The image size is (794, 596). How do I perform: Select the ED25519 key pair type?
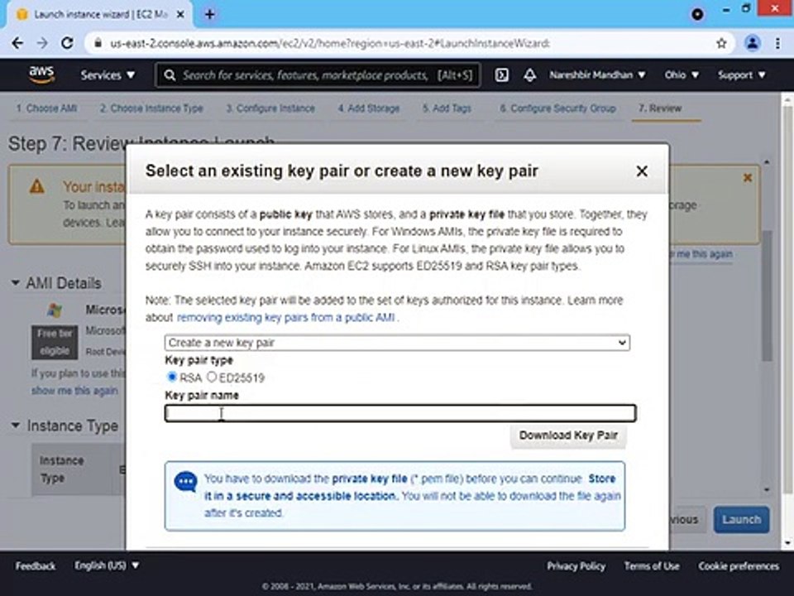[212, 377]
